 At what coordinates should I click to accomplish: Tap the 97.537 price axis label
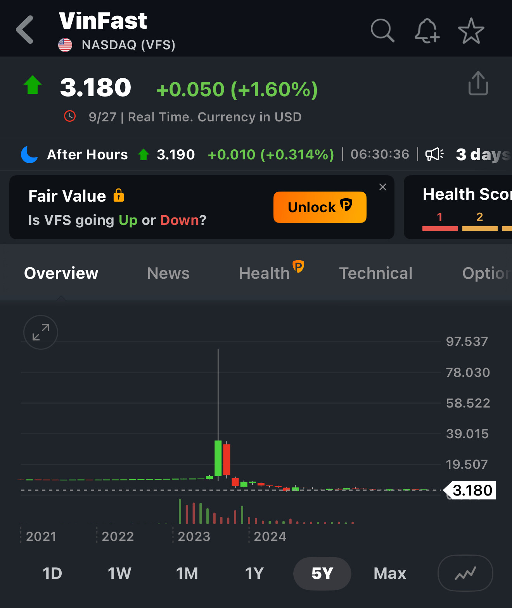467,341
